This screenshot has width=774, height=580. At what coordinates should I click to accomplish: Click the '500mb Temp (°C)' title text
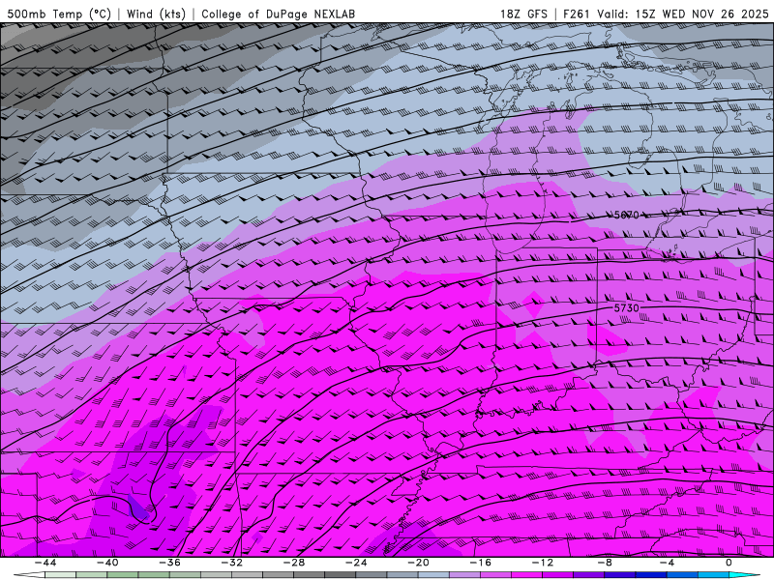pos(59,14)
